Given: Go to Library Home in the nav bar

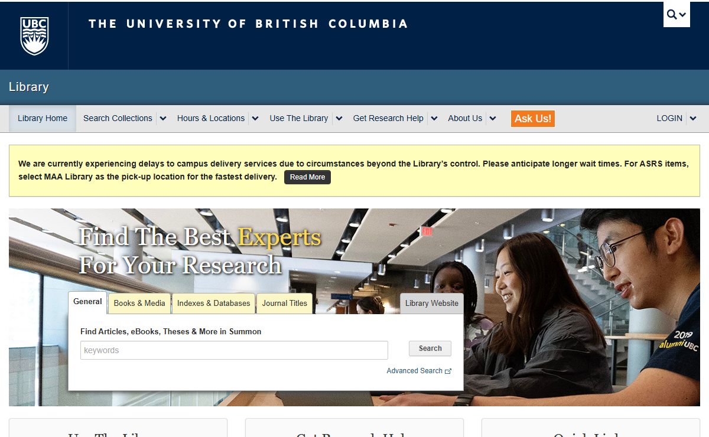Looking at the screenshot, I should pos(43,119).
